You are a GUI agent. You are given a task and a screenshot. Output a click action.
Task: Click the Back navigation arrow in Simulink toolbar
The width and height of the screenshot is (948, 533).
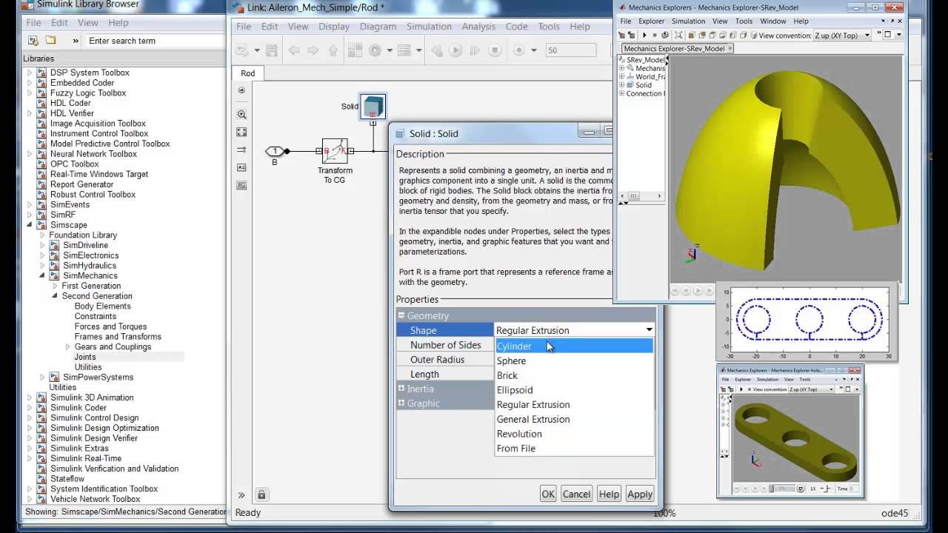point(294,50)
